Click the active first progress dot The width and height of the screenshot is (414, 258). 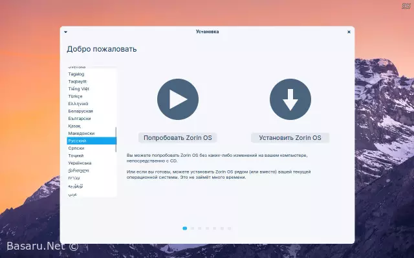pos(185,228)
